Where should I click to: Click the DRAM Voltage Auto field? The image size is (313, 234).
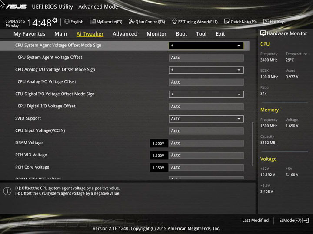pos(206,143)
